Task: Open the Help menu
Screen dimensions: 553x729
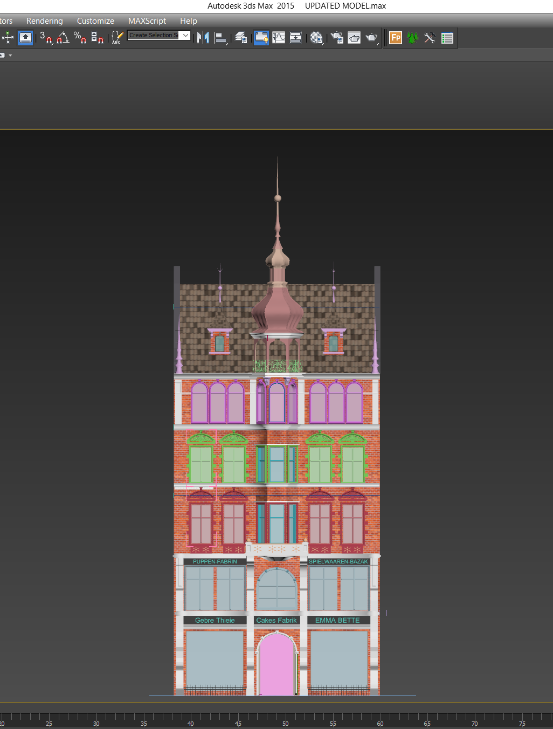Action: click(189, 21)
